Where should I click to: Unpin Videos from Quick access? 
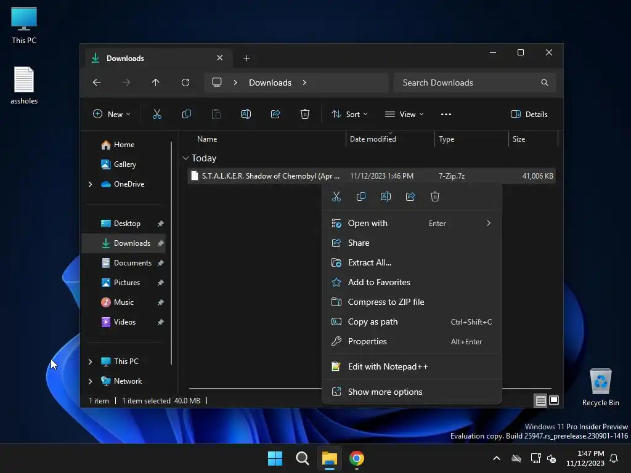(161, 322)
